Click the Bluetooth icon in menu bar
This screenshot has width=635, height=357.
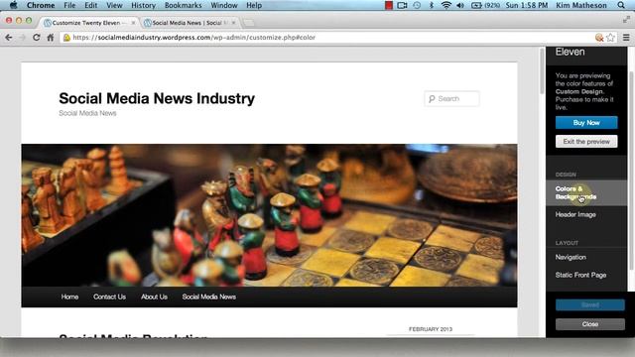(x=432, y=5)
